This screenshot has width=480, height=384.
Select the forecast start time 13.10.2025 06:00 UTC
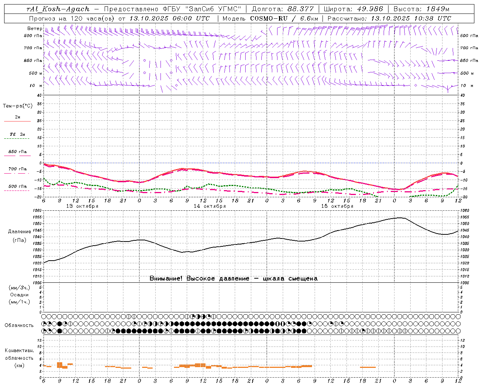(169, 18)
